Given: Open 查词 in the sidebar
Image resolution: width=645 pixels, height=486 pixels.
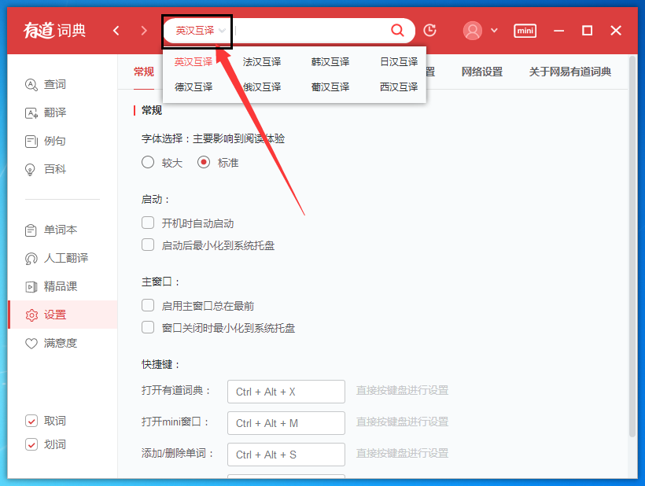Looking at the screenshot, I should [x=54, y=85].
